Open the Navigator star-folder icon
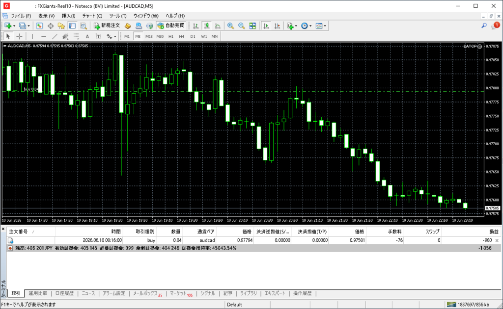 pyautogui.click(x=61, y=26)
